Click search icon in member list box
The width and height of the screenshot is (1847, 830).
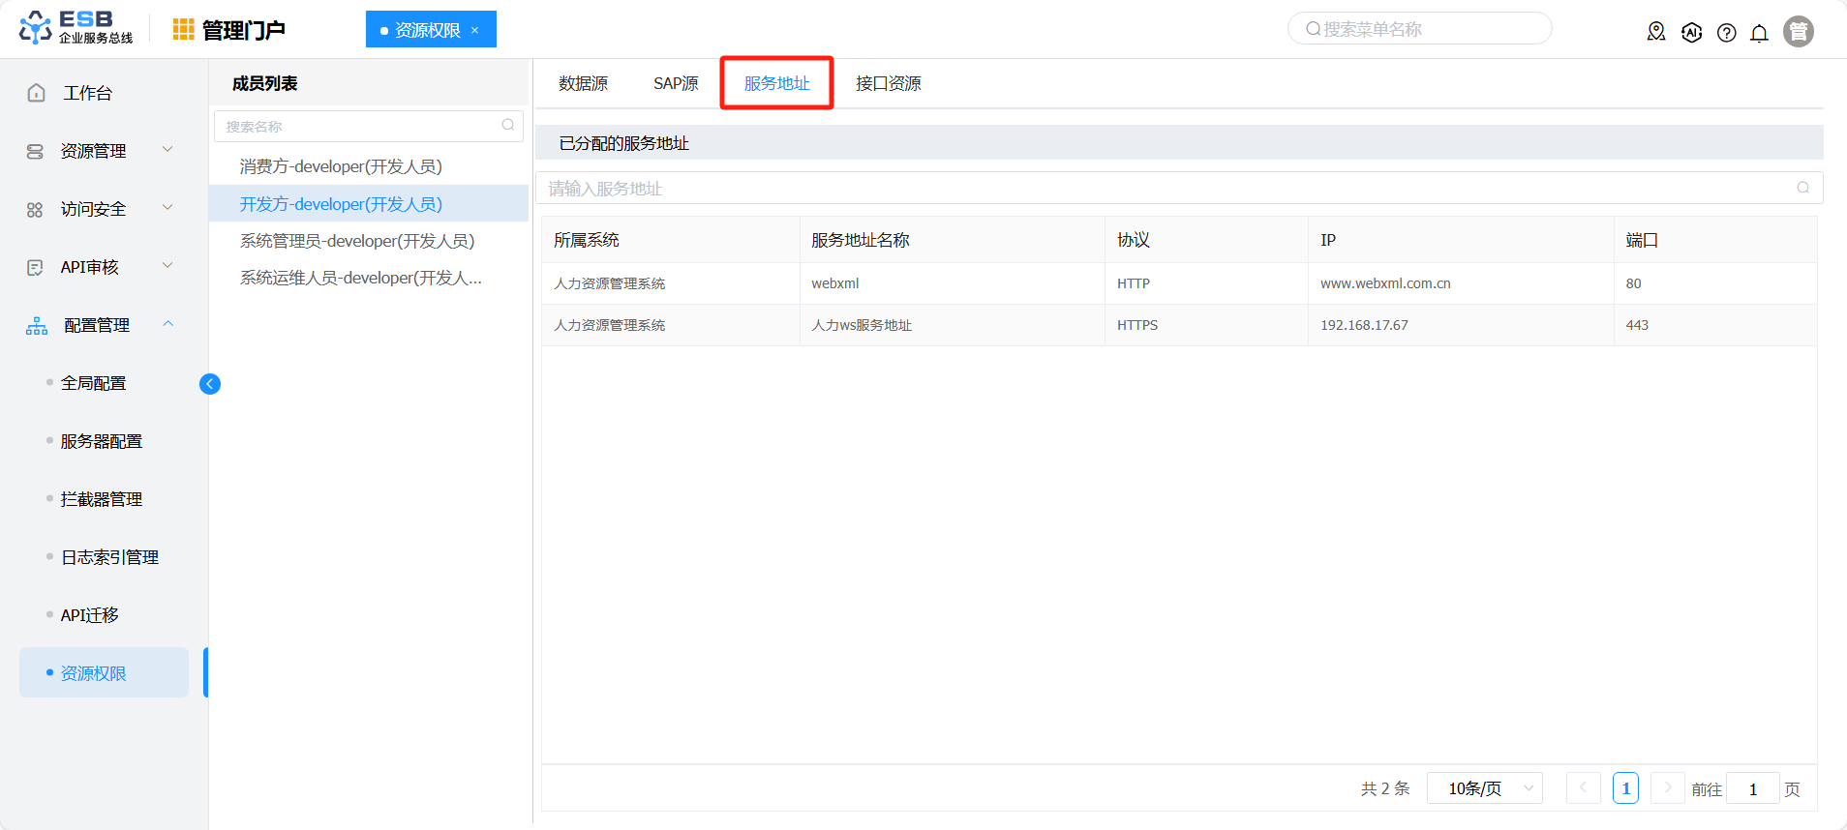pyautogui.click(x=508, y=126)
